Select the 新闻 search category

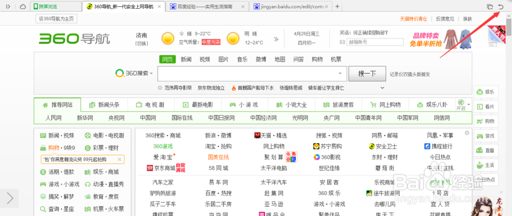point(186,59)
